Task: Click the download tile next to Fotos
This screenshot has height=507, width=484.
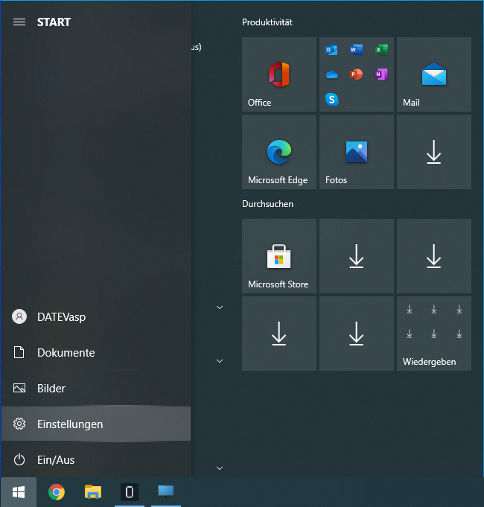Action: [434, 152]
